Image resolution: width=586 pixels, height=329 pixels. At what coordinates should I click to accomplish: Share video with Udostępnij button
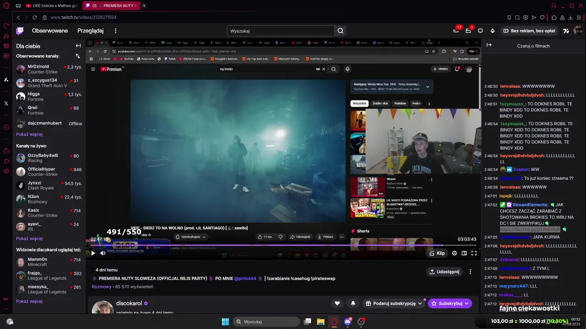click(444, 272)
